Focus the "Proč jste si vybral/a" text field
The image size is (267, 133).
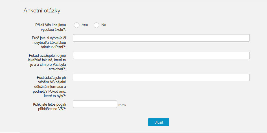161,38
